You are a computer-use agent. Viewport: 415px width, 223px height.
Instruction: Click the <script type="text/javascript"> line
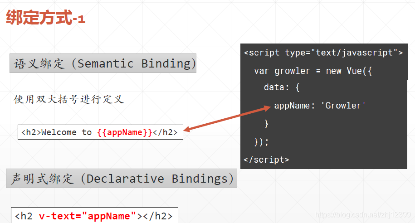pos(323,53)
